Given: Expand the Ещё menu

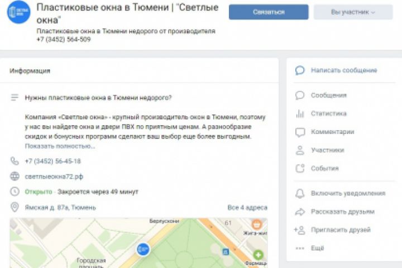Looking at the screenshot, I should (317, 248).
